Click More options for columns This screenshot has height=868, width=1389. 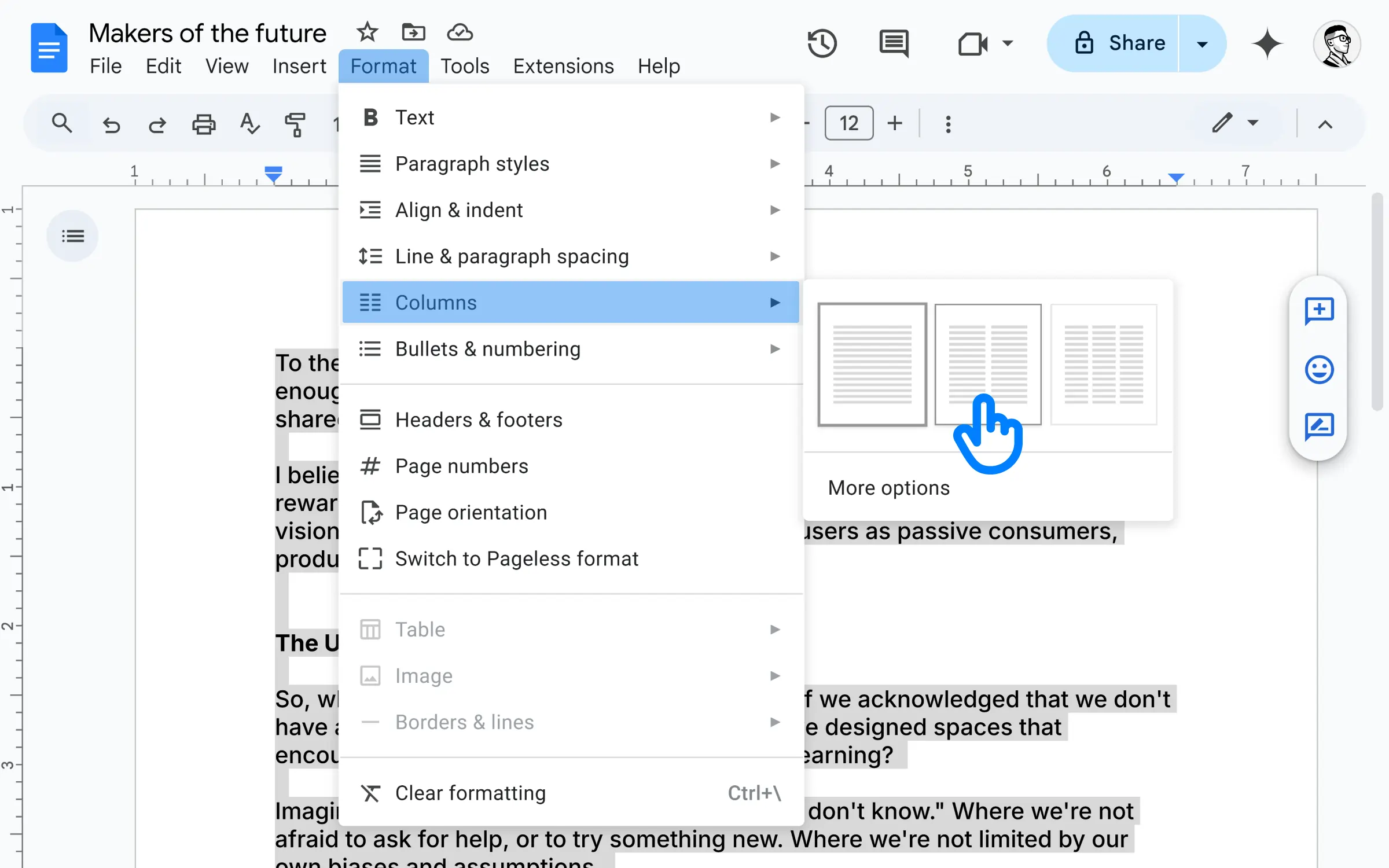pos(888,487)
